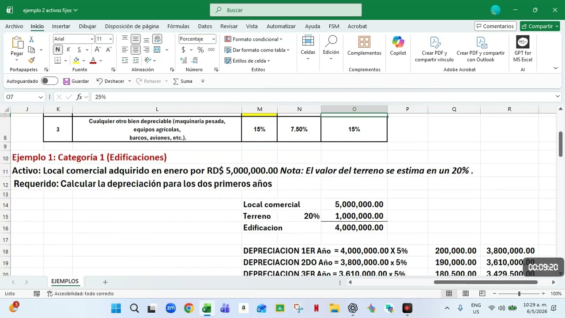This screenshot has width=565, height=318.
Task: Click the Guardar button
Action: [x=76, y=81]
